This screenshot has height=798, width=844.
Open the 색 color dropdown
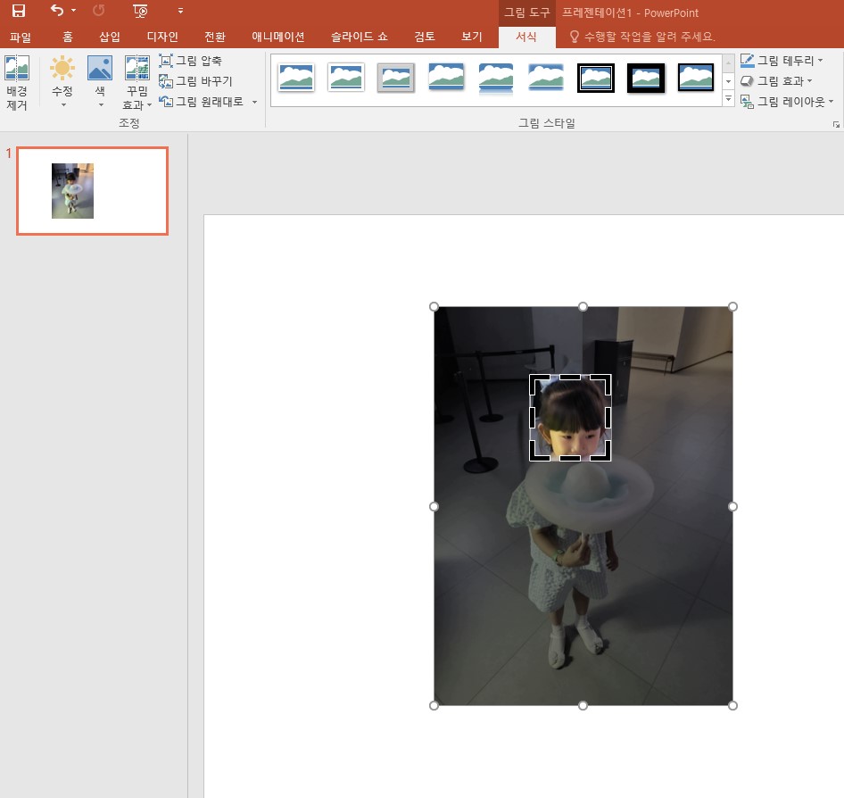point(100,82)
